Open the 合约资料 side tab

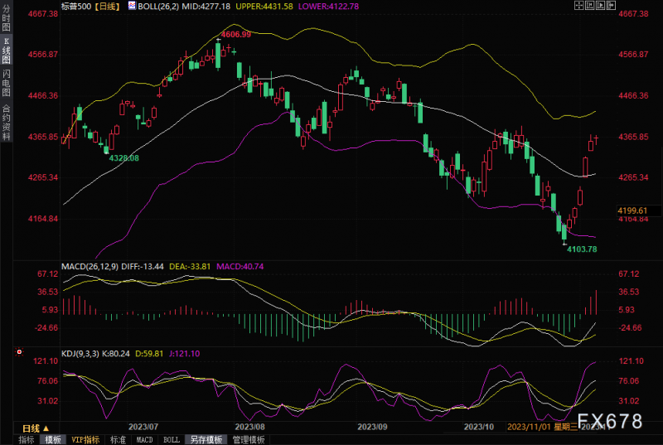click(6, 119)
